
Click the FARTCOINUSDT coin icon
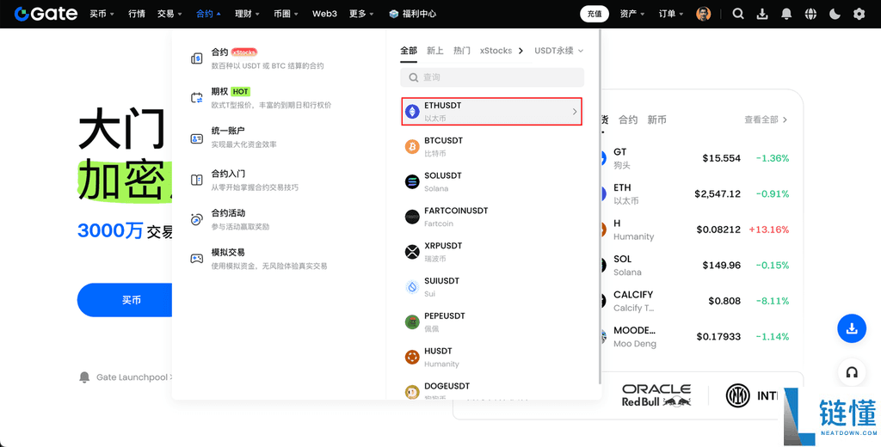[412, 217]
